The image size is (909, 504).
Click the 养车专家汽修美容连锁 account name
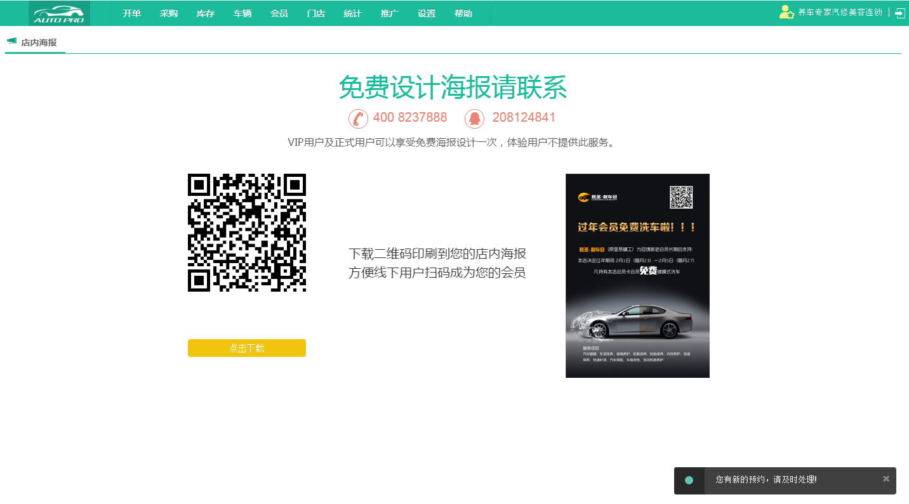click(840, 13)
